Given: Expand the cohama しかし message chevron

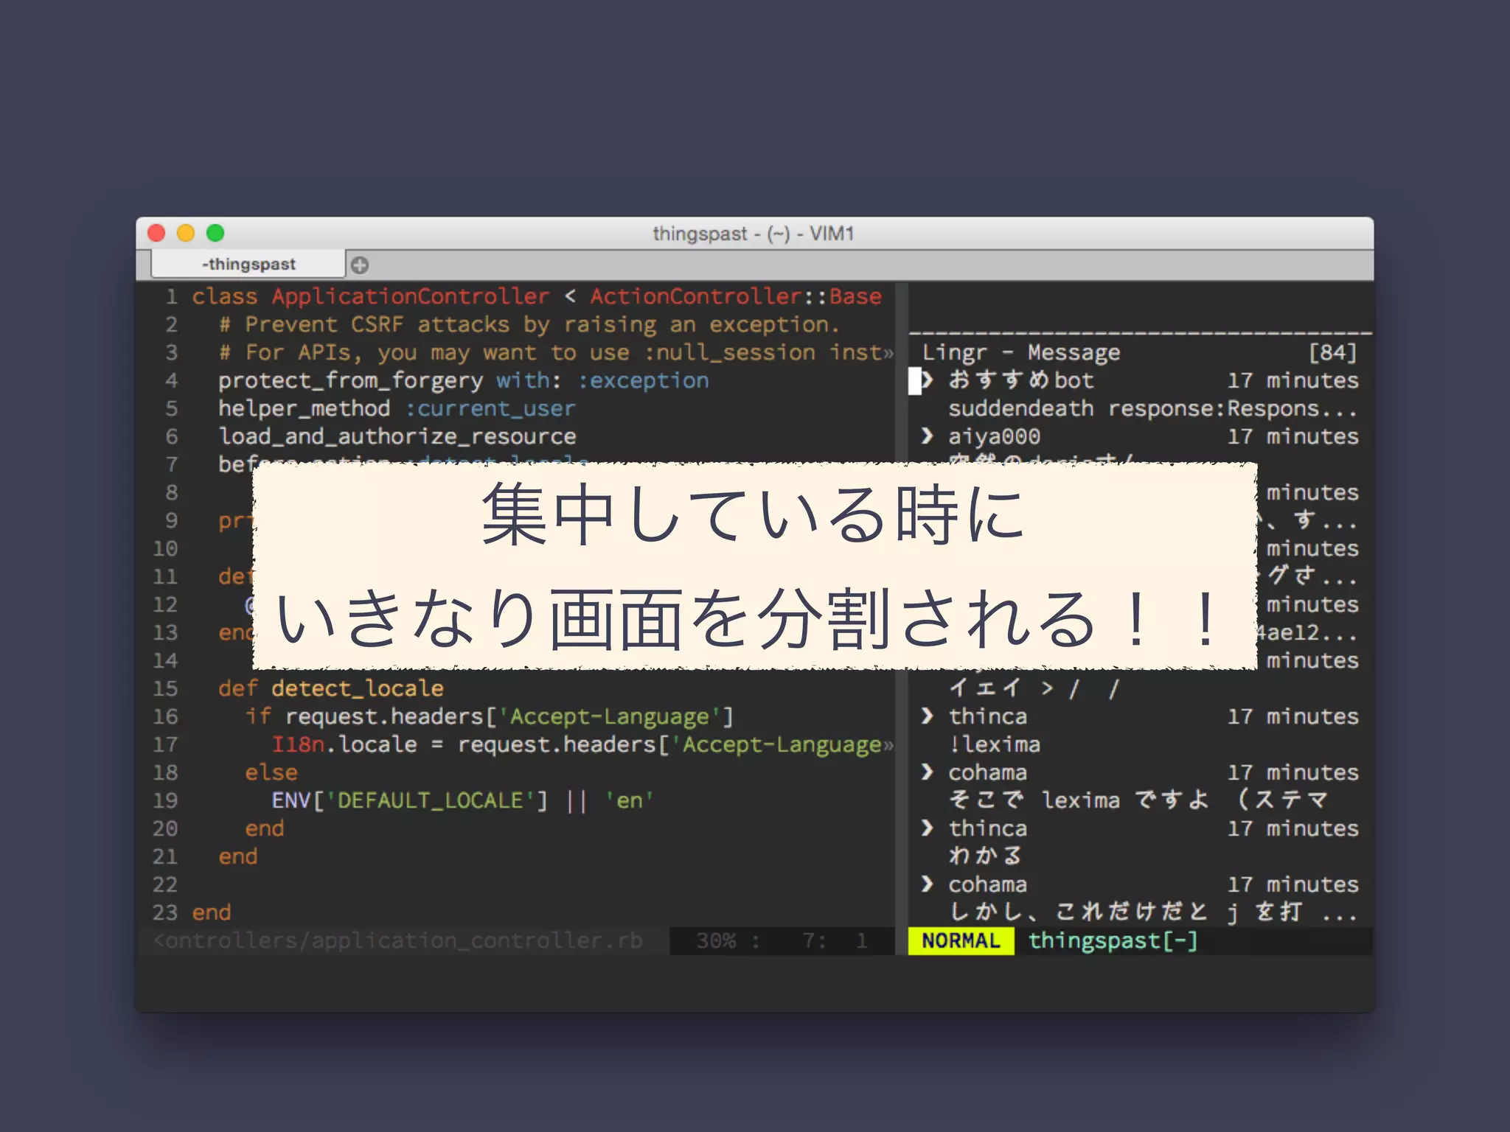Looking at the screenshot, I should (928, 884).
